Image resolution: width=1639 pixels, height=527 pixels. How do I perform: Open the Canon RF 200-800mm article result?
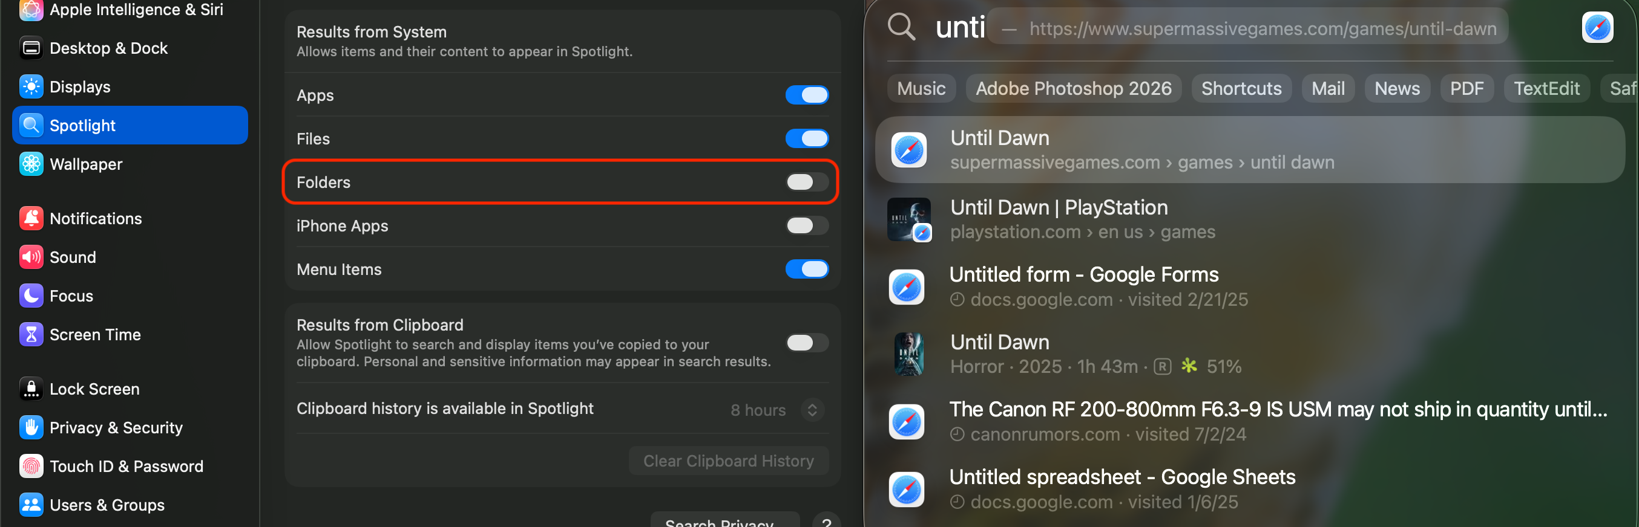1250,422
